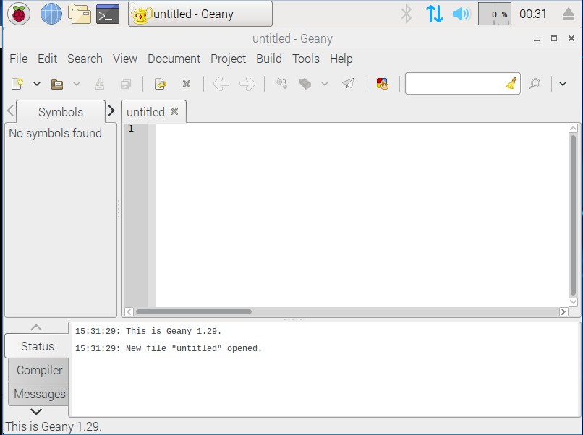Click the Compile toolbar icon
Image resolution: width=583 pixels, height=435 pixels.
(281, 84)
